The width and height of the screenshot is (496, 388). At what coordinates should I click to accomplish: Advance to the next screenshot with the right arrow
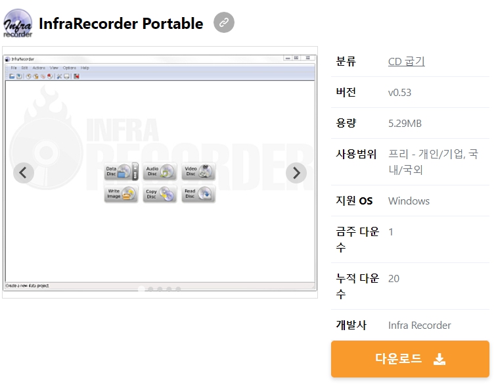click(296, 173)
